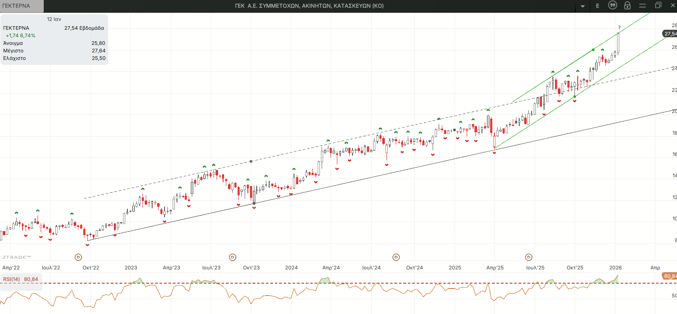Click the orange 80,84 RSI value tag
The image size is (677, 314).
(x=670, y=276)
